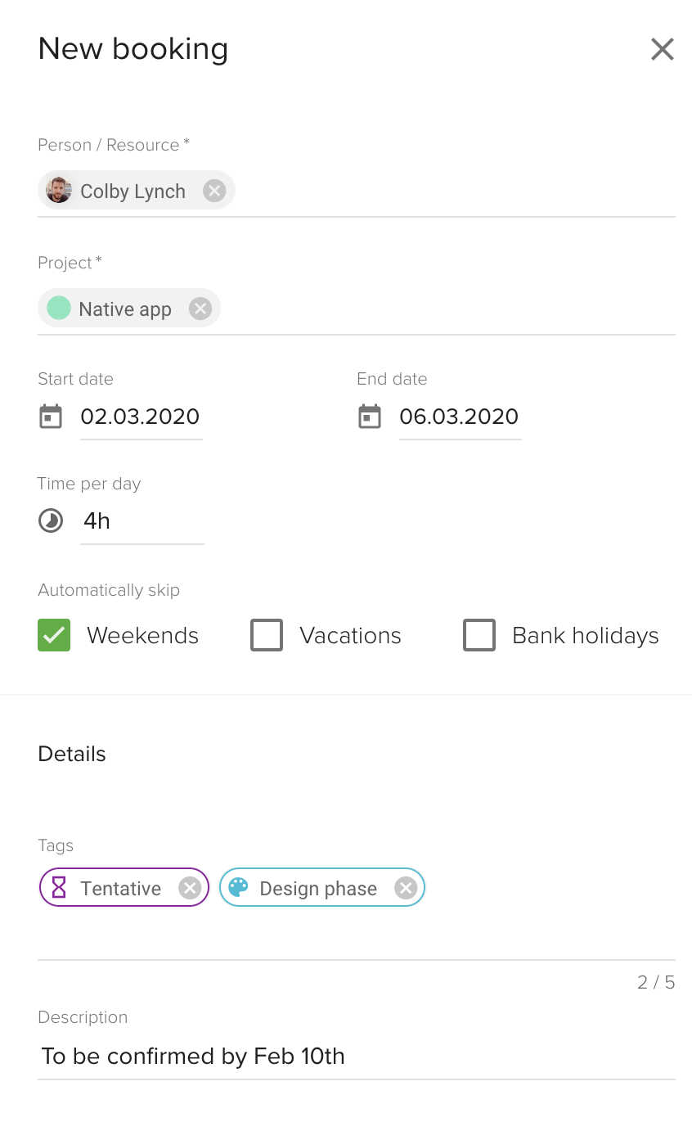Edit the end date 06.03.2020 field
The height and width of the screenshot is (1131, 692).
[x=460, y=417]
